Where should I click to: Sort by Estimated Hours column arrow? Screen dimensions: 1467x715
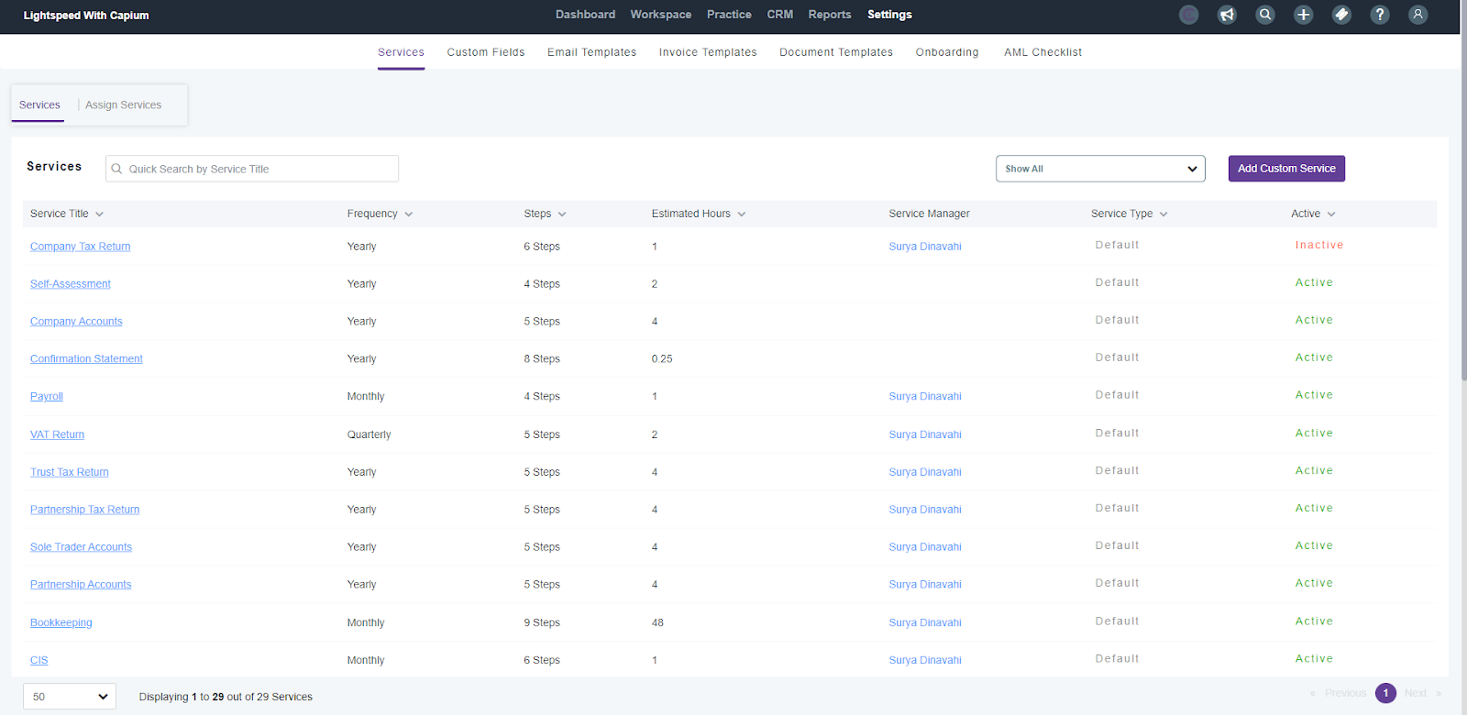click(x=741, y=214)
